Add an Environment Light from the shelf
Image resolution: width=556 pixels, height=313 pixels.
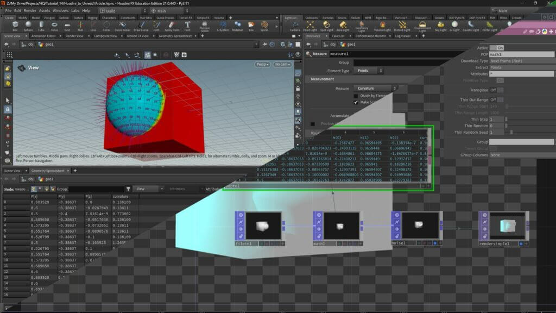(422, 27)
